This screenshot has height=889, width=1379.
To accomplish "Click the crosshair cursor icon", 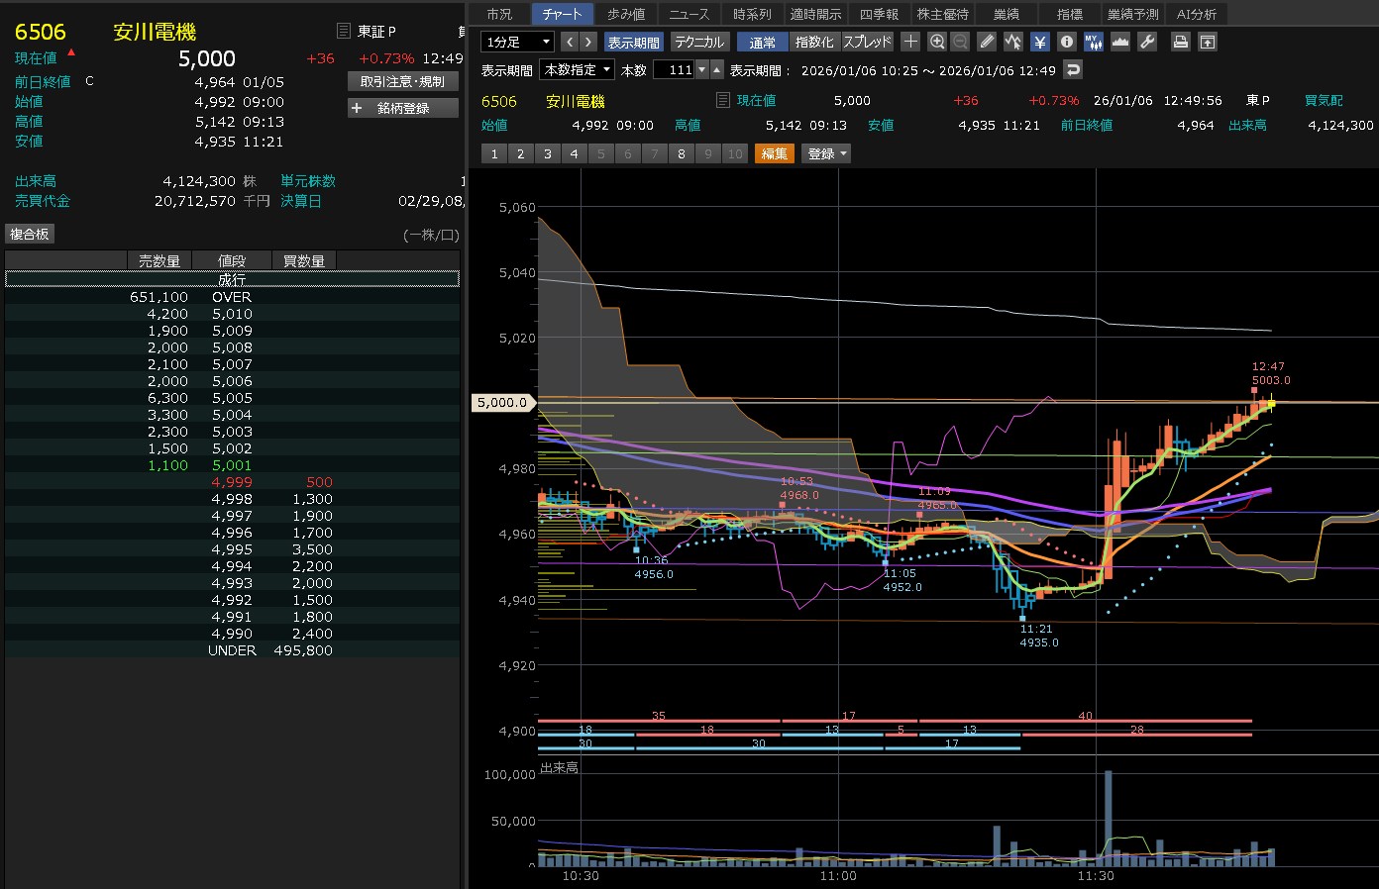I will tap(910, 42).
